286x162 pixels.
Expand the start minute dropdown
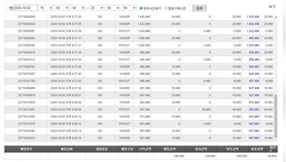coord(62,8)
